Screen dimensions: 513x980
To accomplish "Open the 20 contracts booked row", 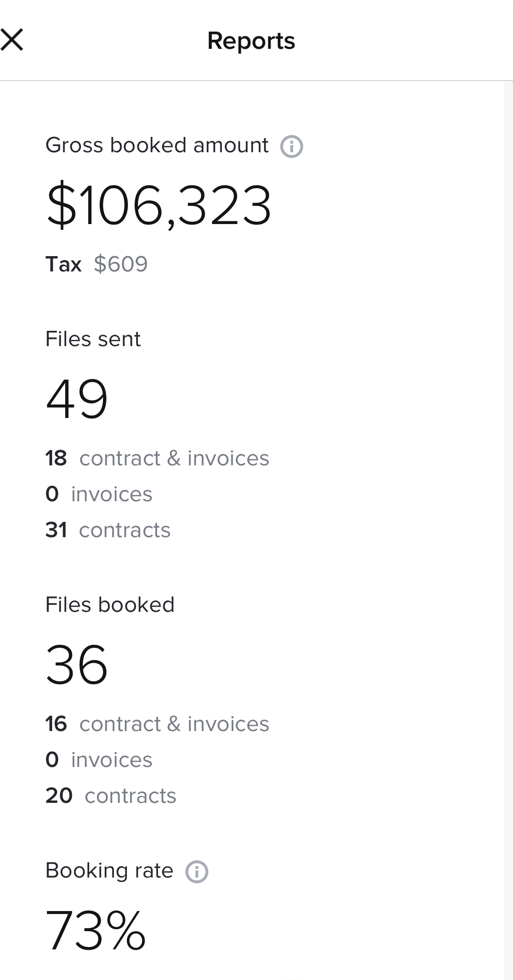I will pyautogui.click(x=111, y=796).
